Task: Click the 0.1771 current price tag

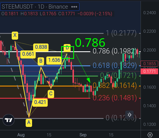Action: [149, 71]
